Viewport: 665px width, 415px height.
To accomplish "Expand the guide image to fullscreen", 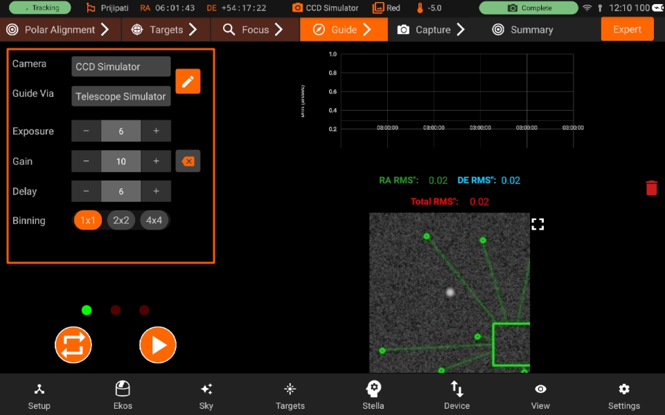I will pos(538,224).
